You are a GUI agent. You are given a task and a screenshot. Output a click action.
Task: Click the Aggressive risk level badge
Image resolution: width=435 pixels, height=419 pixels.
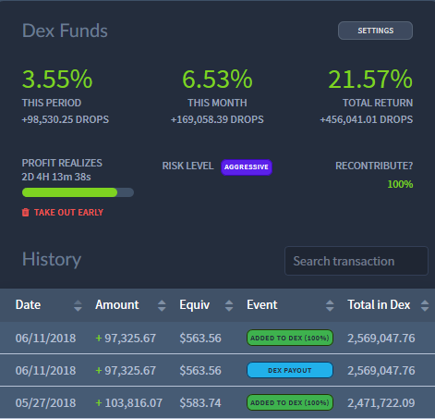click(x=247, y=167)
